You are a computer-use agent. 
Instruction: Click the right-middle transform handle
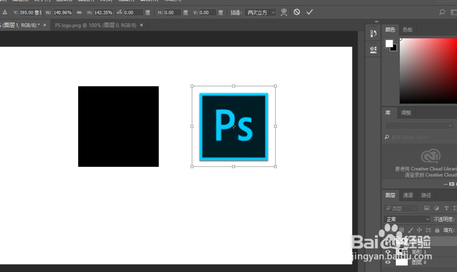276,126
